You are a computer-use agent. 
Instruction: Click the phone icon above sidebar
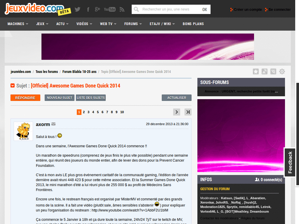click(x=273, y=71)
